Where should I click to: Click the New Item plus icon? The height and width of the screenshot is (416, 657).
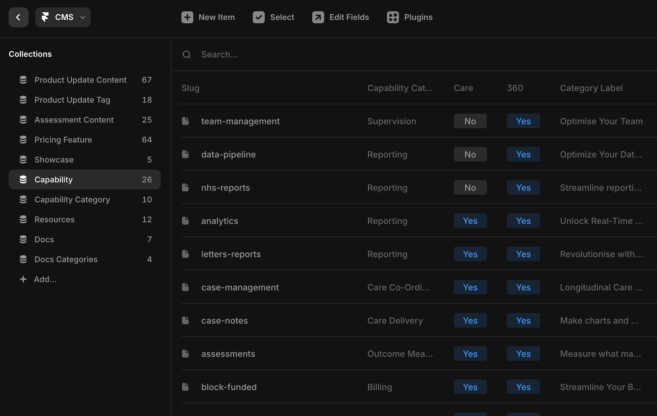point(187,17)
